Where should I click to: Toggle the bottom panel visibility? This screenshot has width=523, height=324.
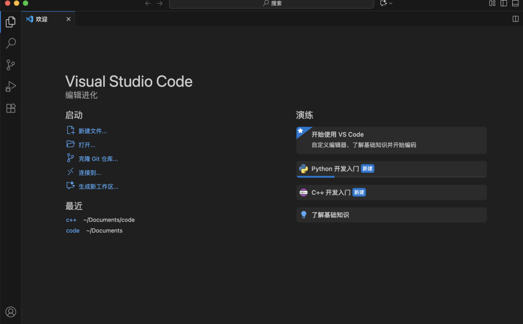515,4
